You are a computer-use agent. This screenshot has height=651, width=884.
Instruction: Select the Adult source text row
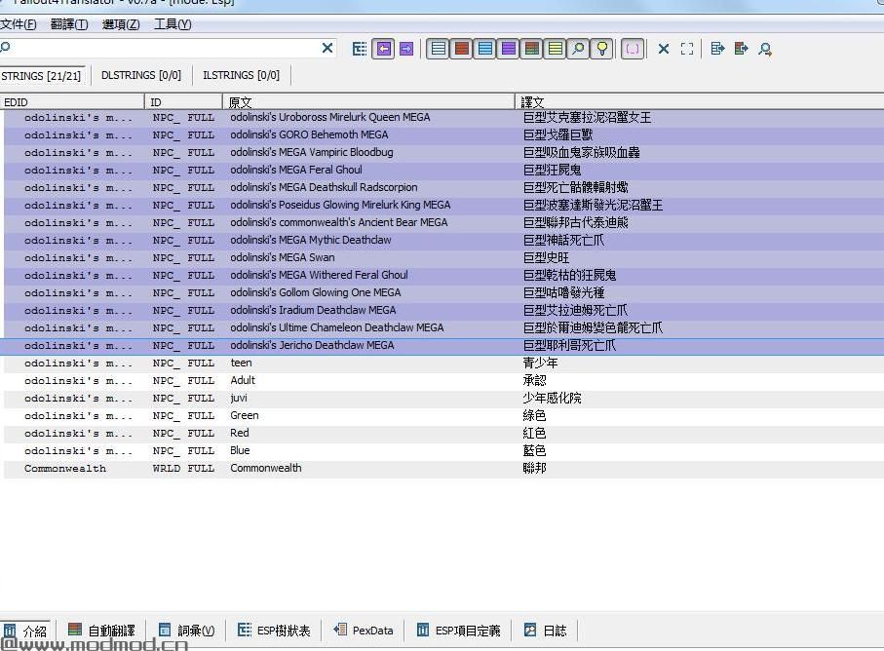point(443,380)
